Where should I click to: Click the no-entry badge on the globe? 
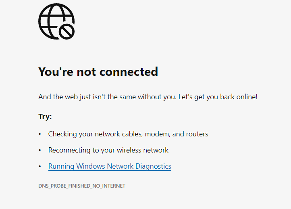tap(66, 31)
